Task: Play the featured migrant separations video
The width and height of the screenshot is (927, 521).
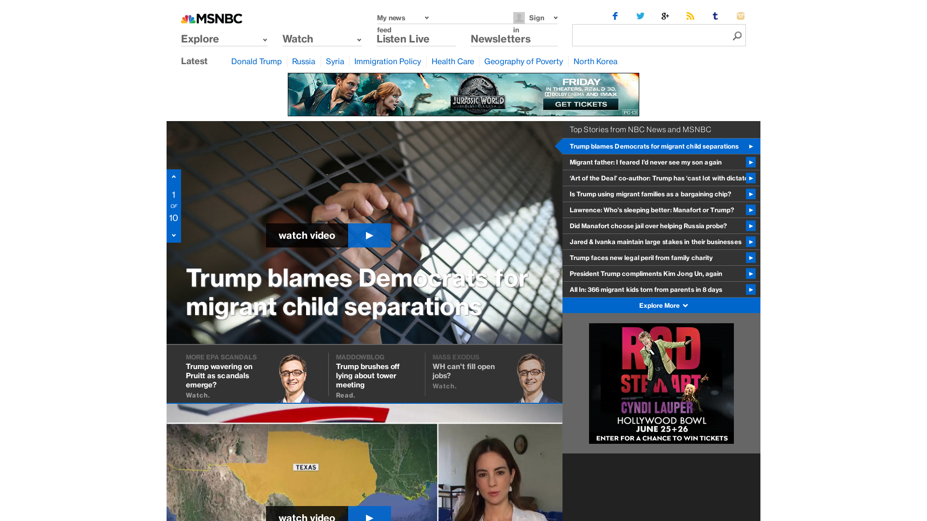Action: point(369,235)
